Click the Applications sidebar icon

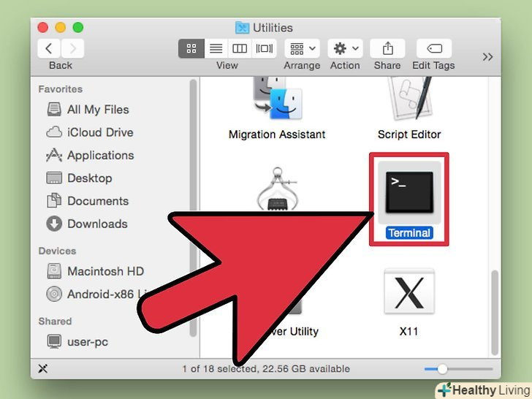point(54,155)
